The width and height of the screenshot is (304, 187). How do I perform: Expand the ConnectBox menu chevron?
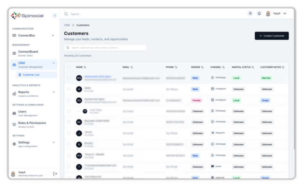(x=53, y=36)
